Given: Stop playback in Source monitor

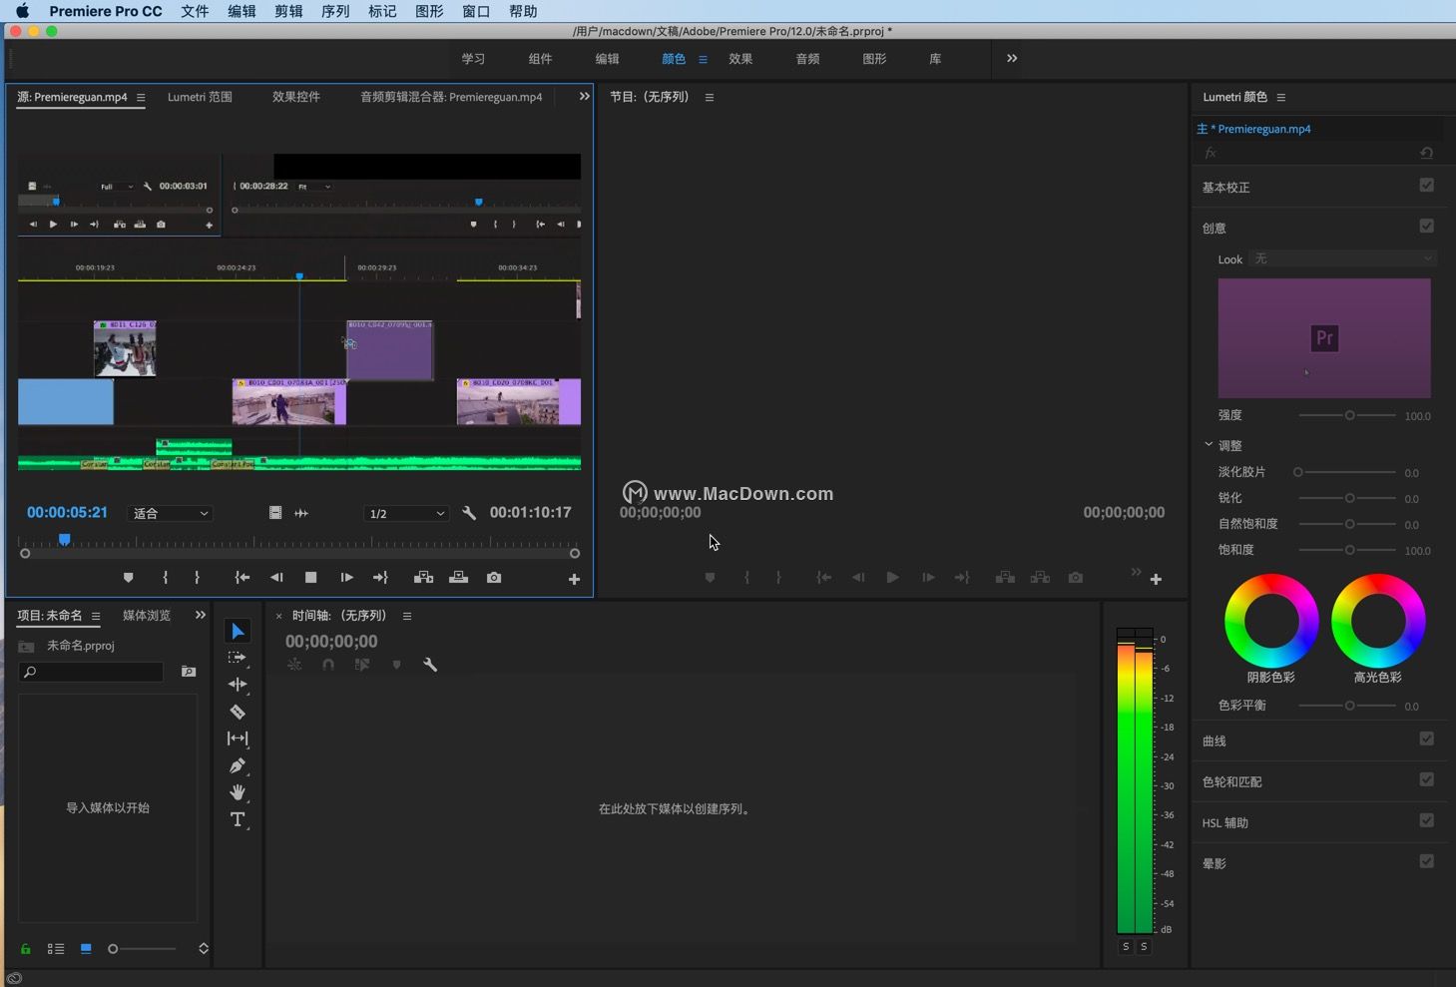Looking at the screenshot, I should (x=310, y=578).
